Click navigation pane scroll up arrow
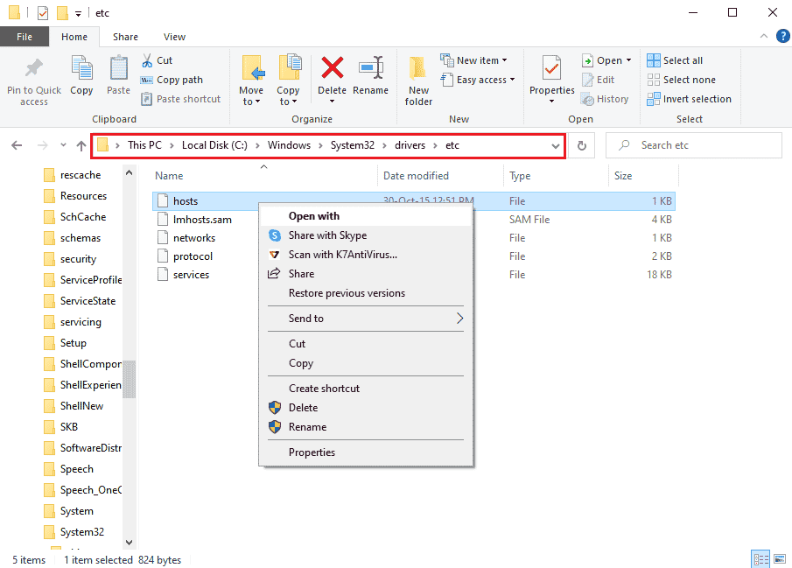The width and height of the screenshot is (792, 568). [x=130, y=172]
